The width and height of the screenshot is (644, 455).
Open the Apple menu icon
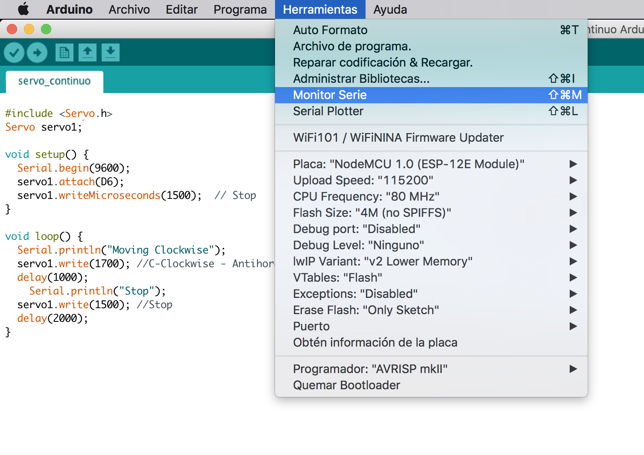[23, 9]
